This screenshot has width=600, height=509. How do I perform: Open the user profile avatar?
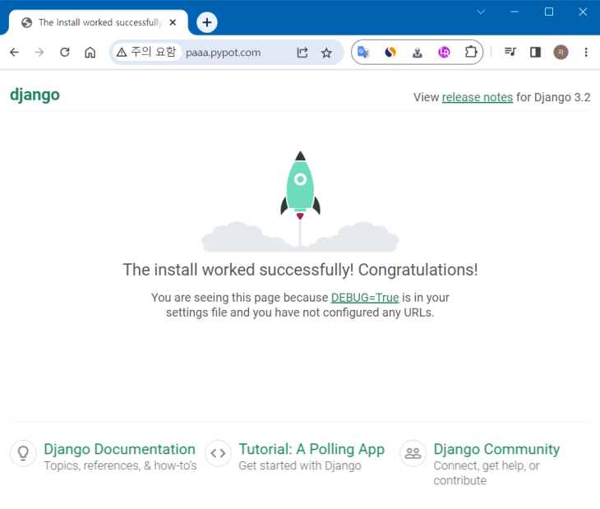point(561,53)
